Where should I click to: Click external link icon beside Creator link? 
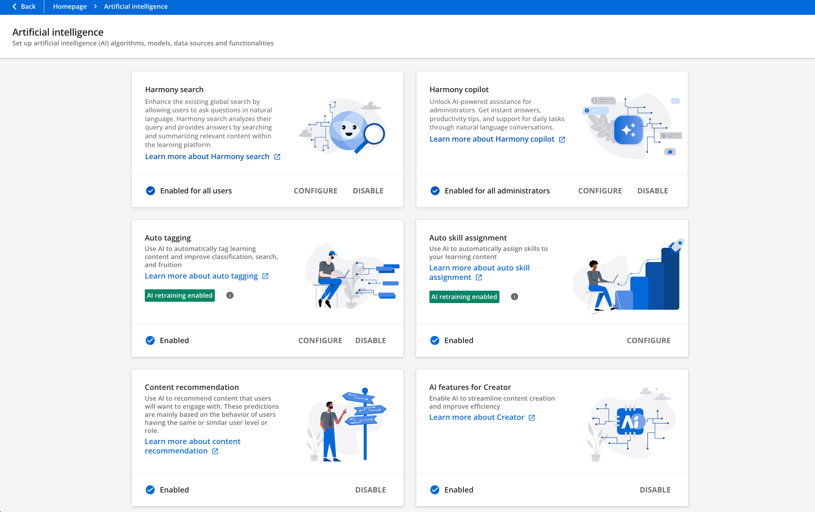pos(532,417)
